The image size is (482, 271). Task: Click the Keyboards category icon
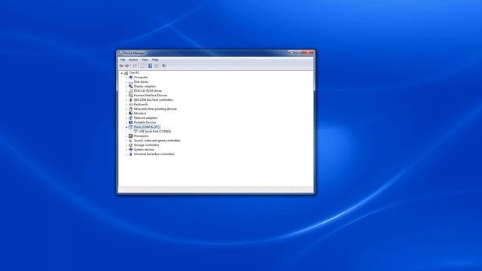coord(130,105)
